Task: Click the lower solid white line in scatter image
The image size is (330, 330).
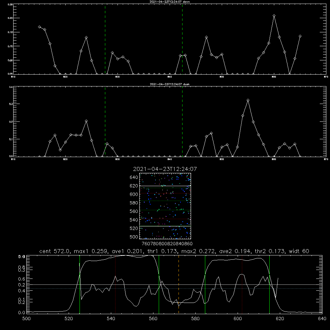Action: tap(165, 226)
